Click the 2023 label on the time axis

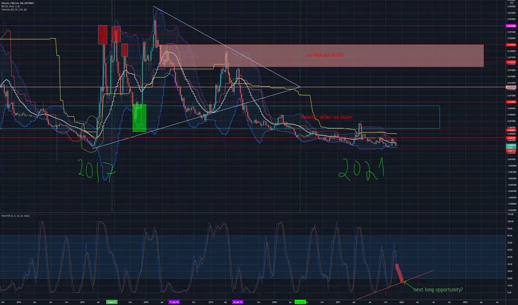(465, 302)
